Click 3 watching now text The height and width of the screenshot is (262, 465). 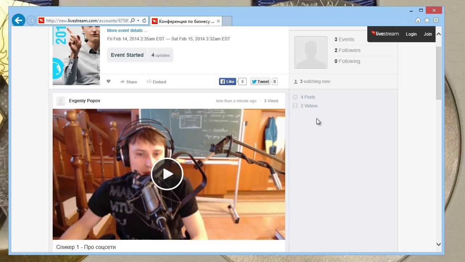315,82
